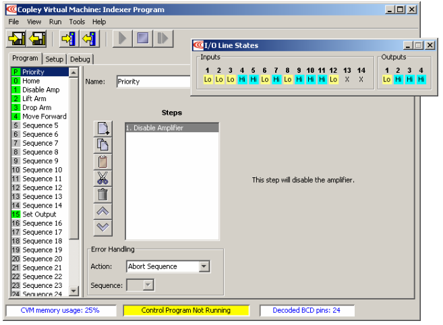Screen dimensions: 443x325
Task: Copy the selected step with the copy icon
Action: pos(103,145)
